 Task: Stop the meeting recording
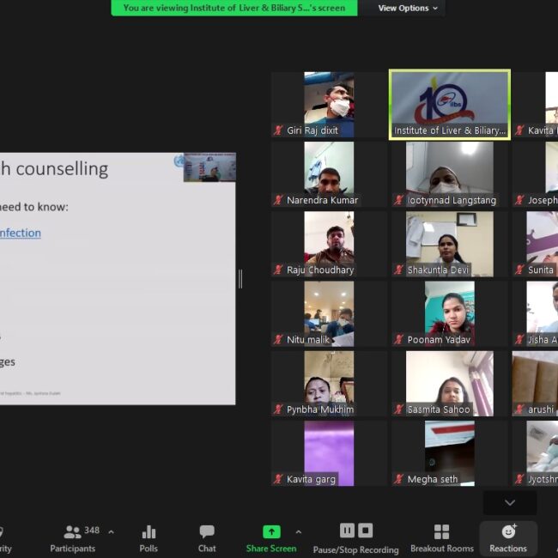(x=366, y=531)
